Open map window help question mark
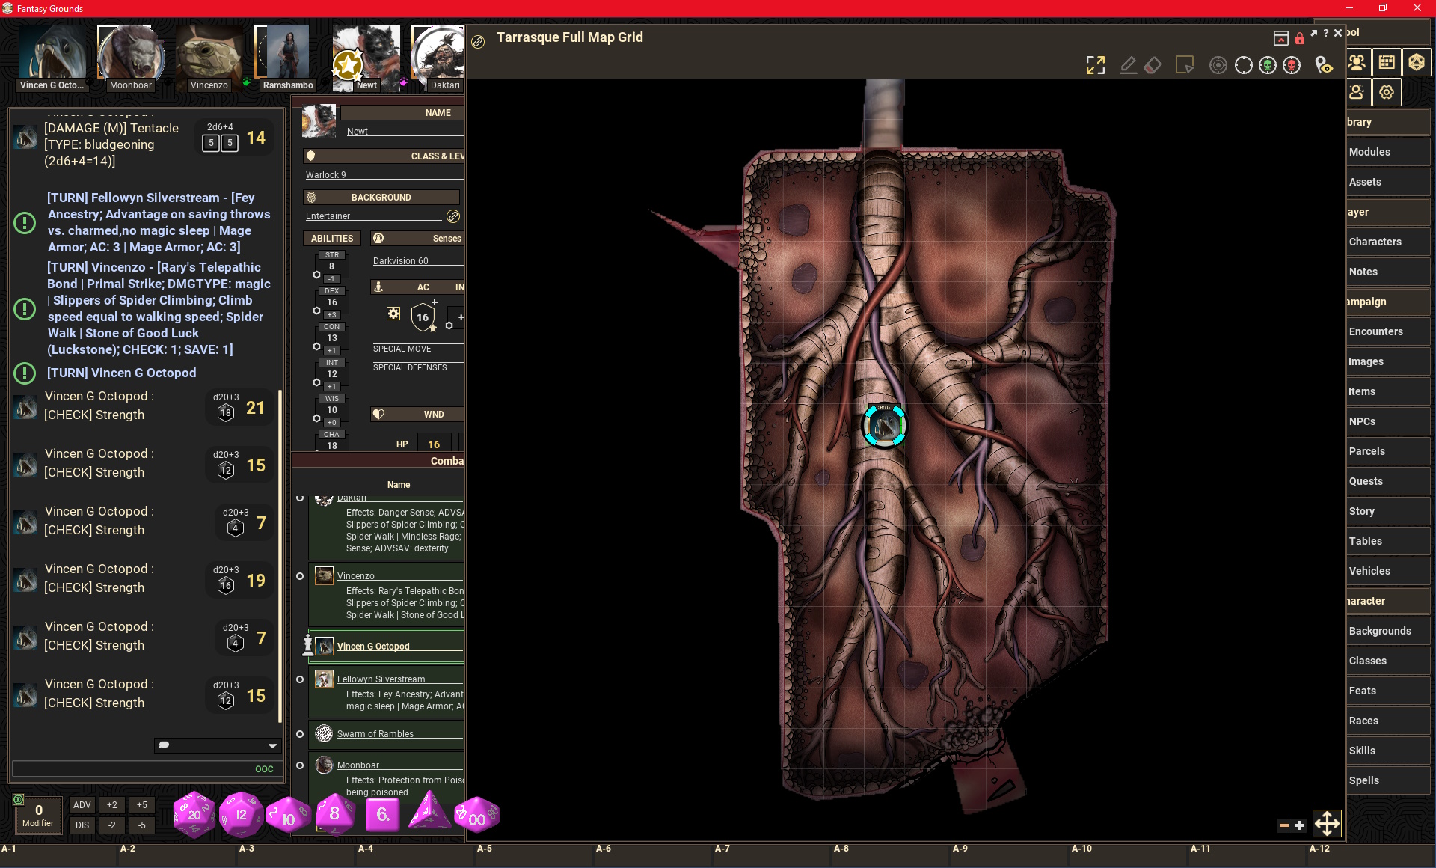The image size is (1436, 868). (x=1325, y=33)
